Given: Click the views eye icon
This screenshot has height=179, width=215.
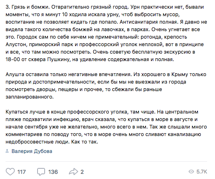Looking at the screenshot, I should click(191, 172).
